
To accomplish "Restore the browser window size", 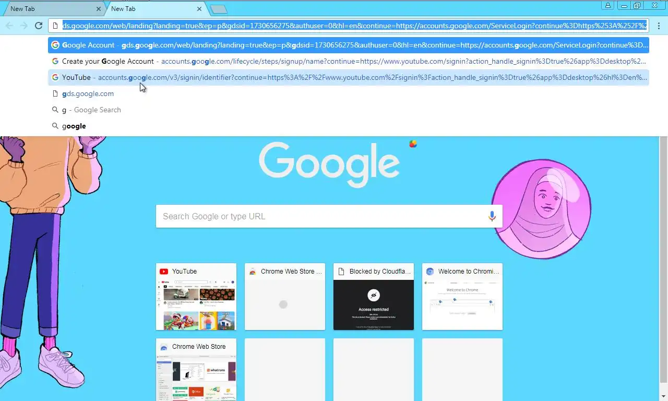I will (637, 6).
